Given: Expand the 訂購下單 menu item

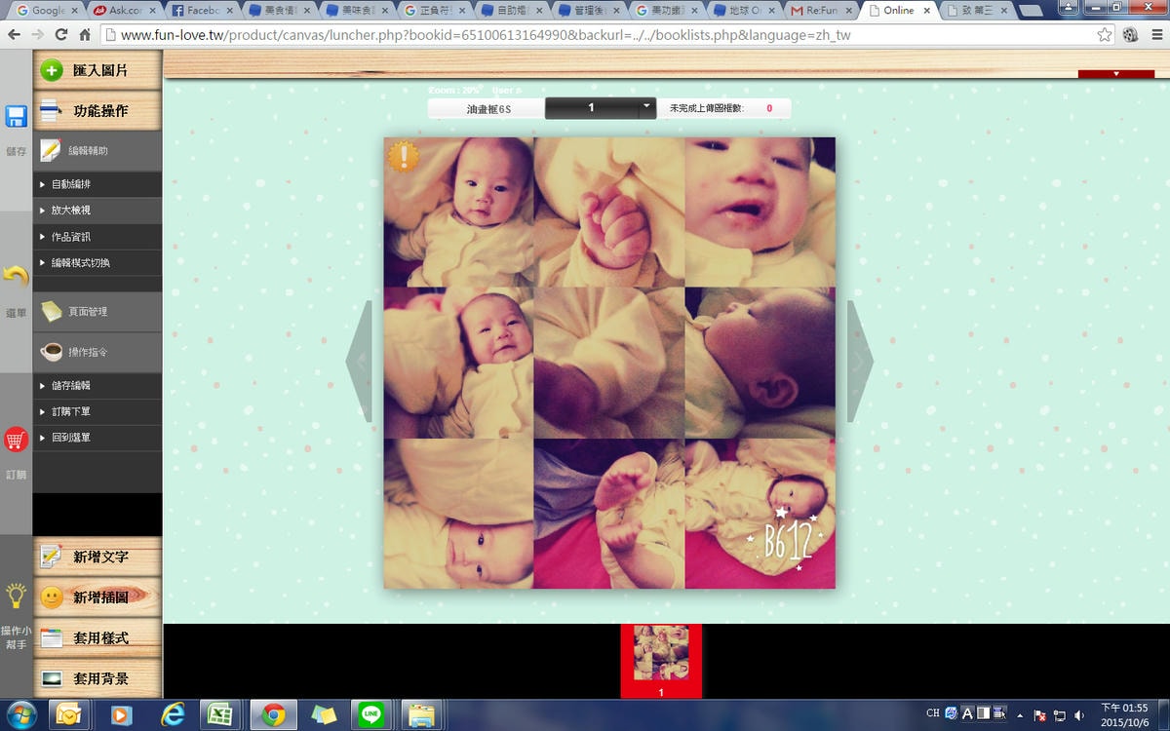Looking at the screenshot, I should (x=97, y=411).
